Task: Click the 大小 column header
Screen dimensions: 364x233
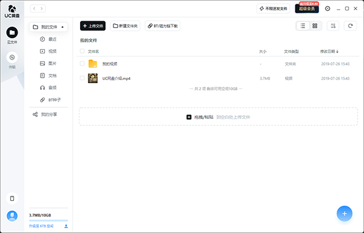Action: click(x=263, y=52)
